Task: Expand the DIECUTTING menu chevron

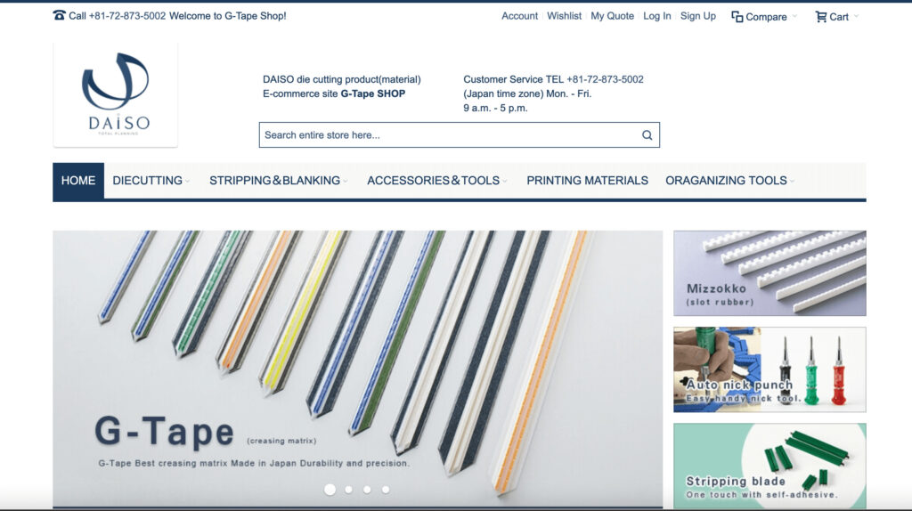Action: [x=187, y=182]
